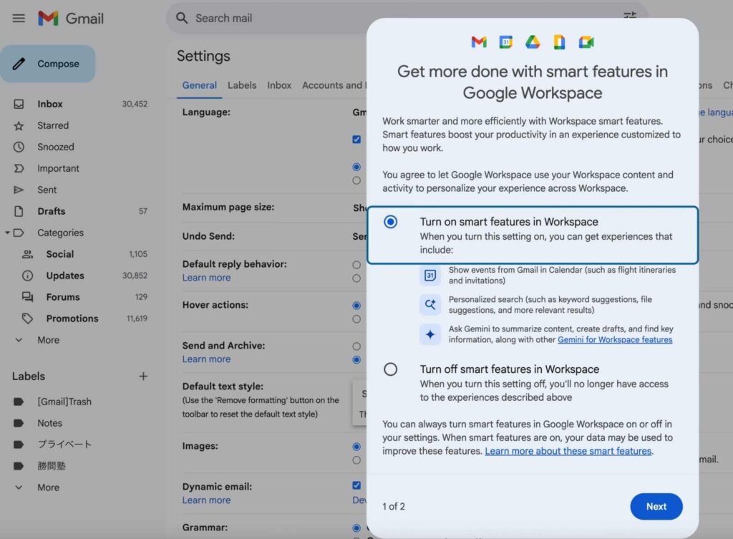This screenshot has height=539, width=733.
Task: Click the personalized search icon
Action: click(430, 305)
